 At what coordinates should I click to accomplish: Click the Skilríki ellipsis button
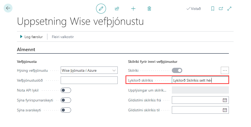coord(225,70)
